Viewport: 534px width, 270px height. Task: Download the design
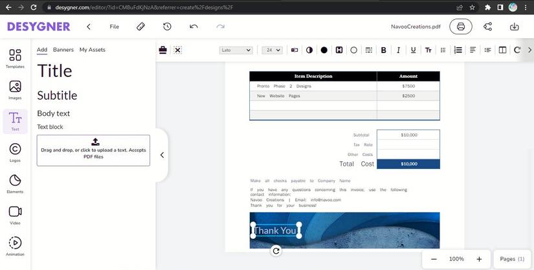[x=514, y=27]
